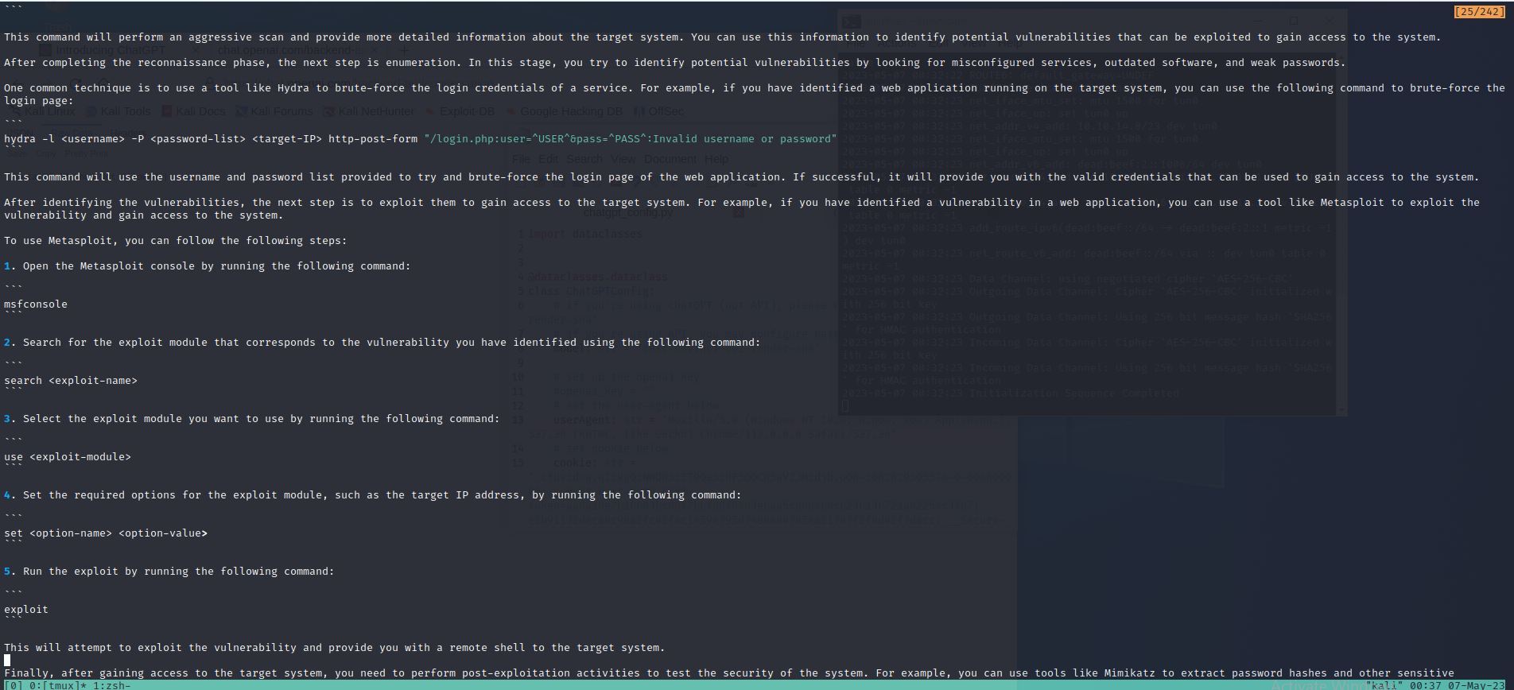Click the msfconsole command line

pyautogui.click(x=36, y=304)
